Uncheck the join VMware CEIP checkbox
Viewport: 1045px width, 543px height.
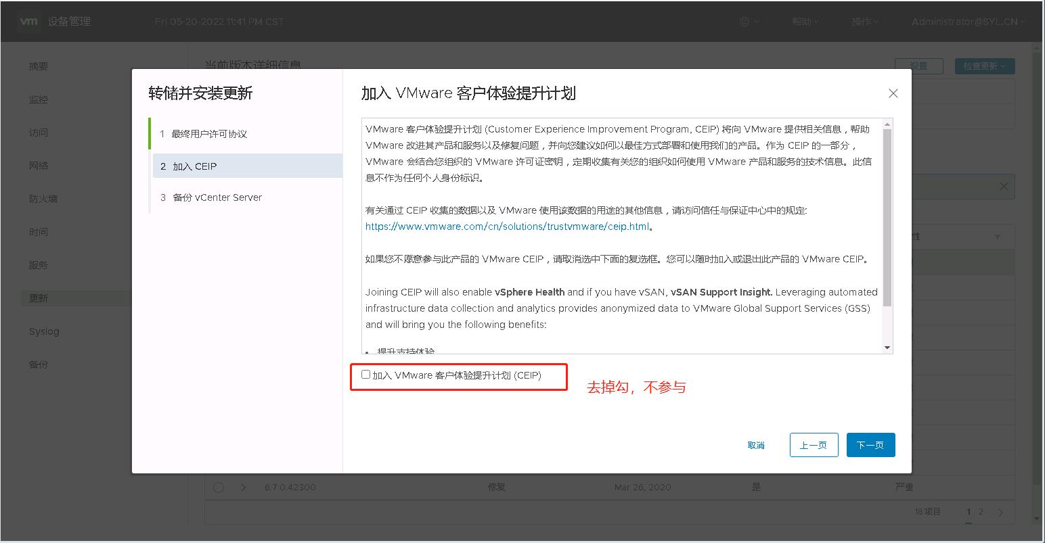pos(365,375)
